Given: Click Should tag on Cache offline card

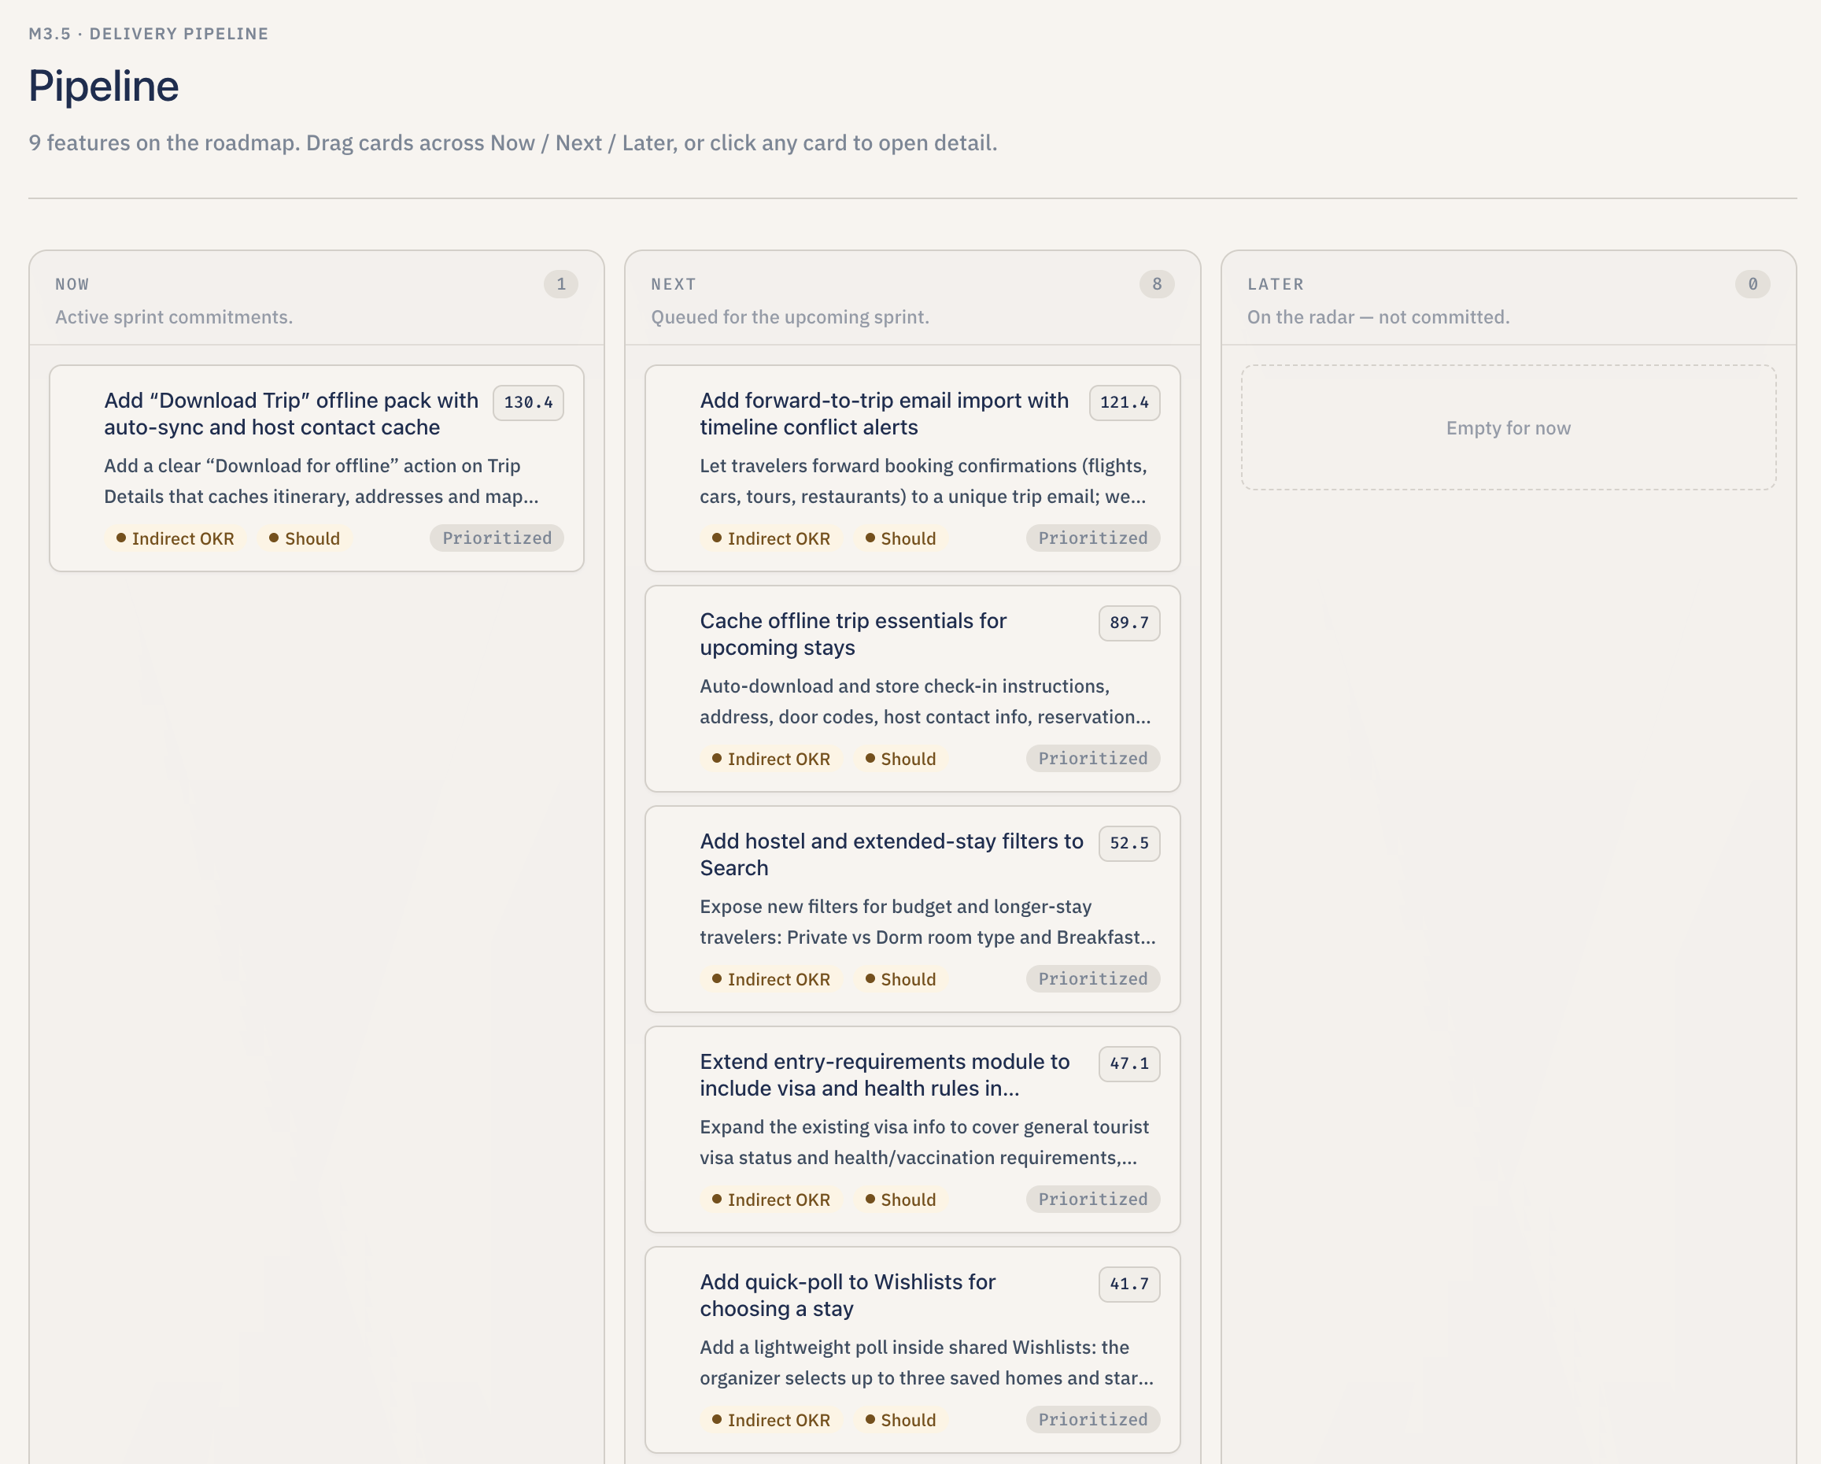Looking at the screenshot, I should [900, 760].
